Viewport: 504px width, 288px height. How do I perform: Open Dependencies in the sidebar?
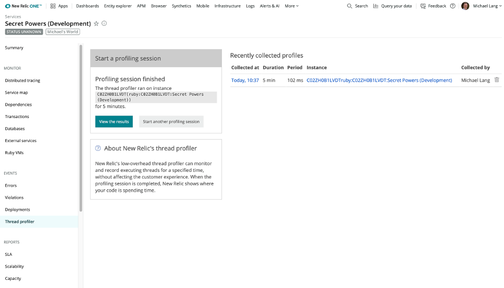coord(18,105)
